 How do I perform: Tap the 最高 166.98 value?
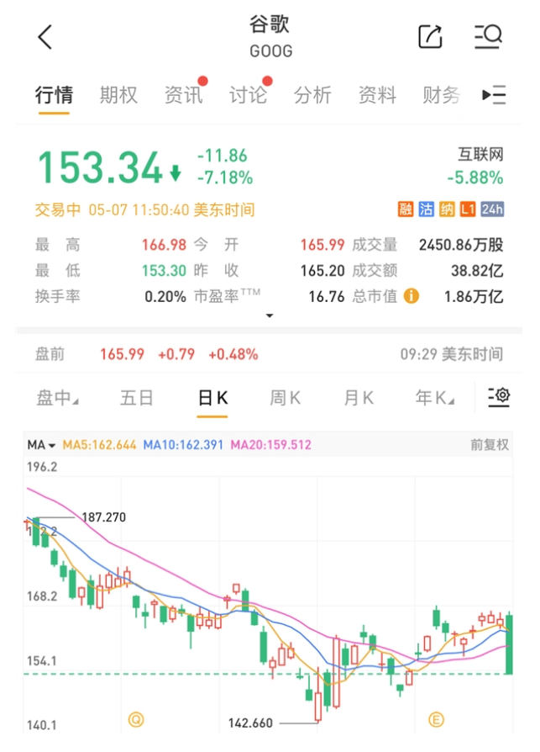tap(164, 245)
